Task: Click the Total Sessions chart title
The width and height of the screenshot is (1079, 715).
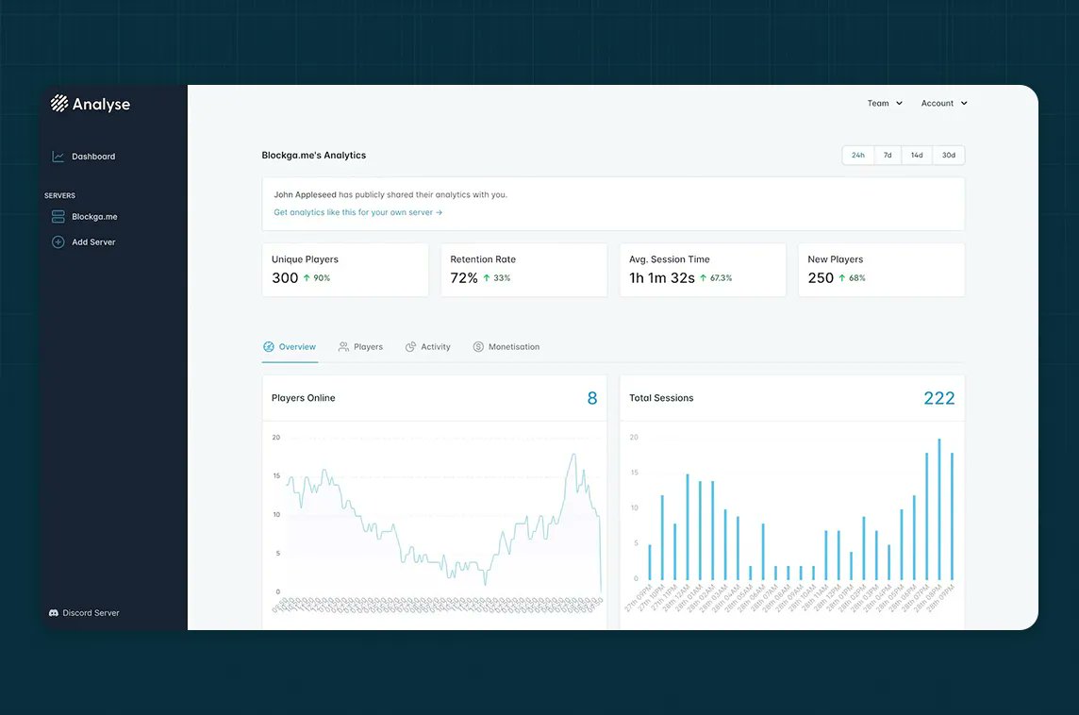Action: click(661, 398)
